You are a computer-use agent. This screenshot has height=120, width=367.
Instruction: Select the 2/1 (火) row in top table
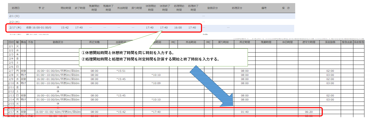coord(14,16)
